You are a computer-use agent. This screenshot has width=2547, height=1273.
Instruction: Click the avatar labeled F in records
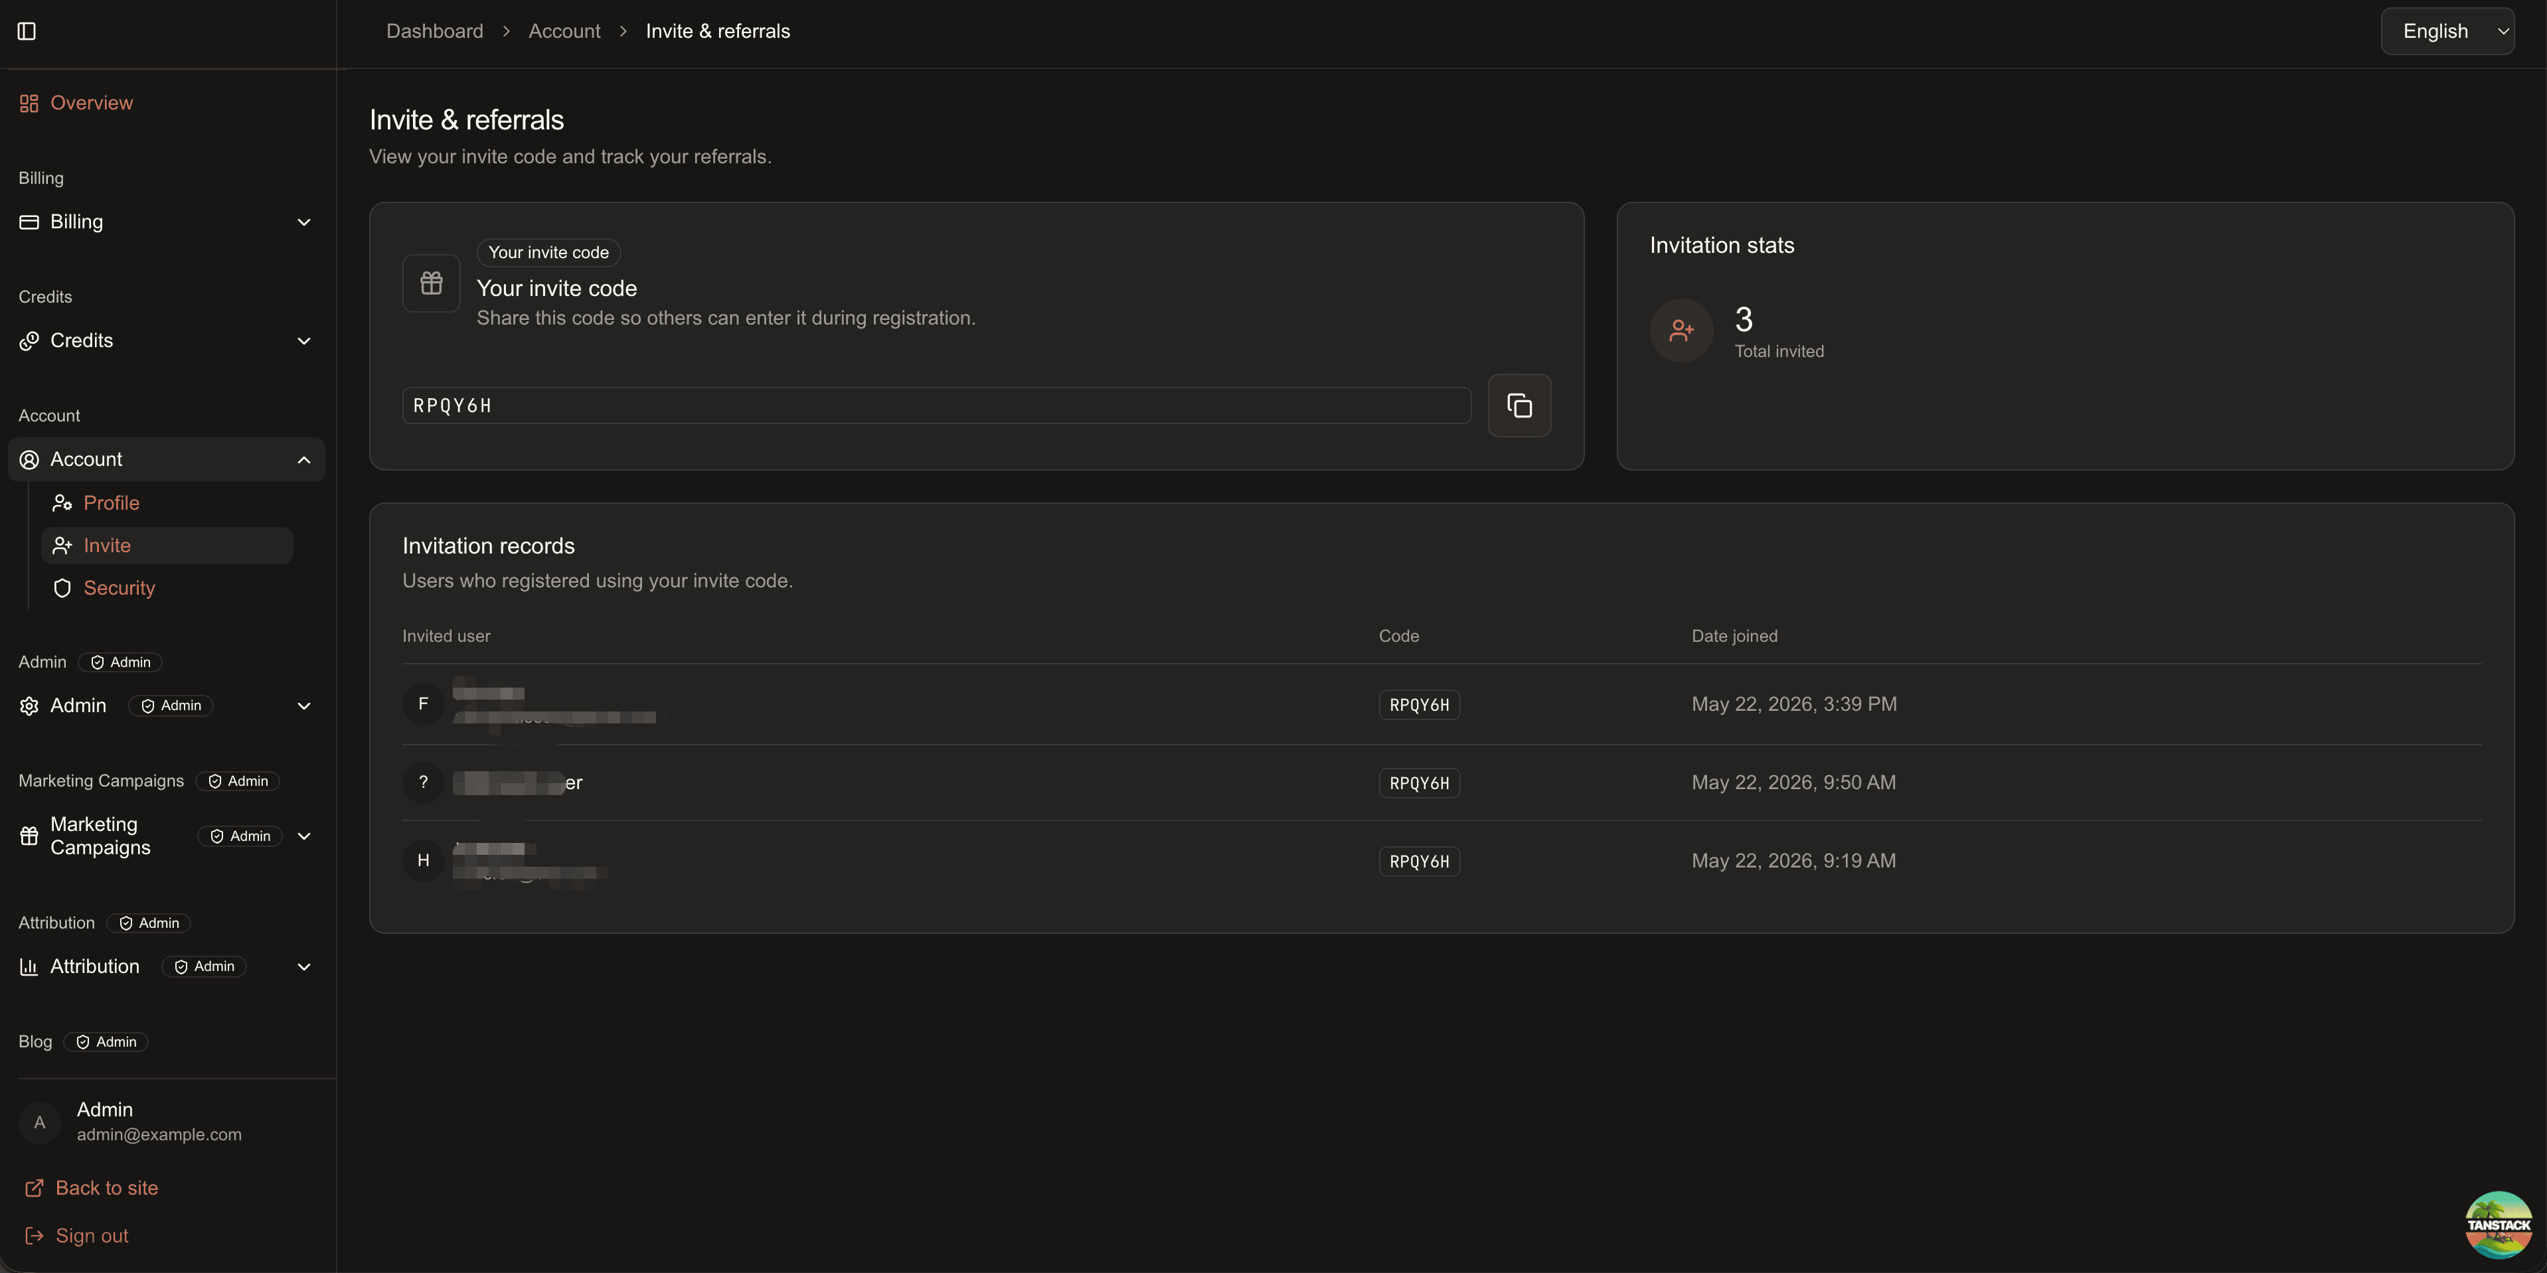(423, 704)
